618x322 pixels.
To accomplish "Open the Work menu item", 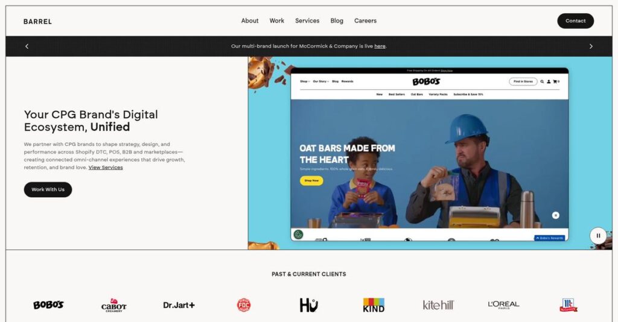I will 276,21.
